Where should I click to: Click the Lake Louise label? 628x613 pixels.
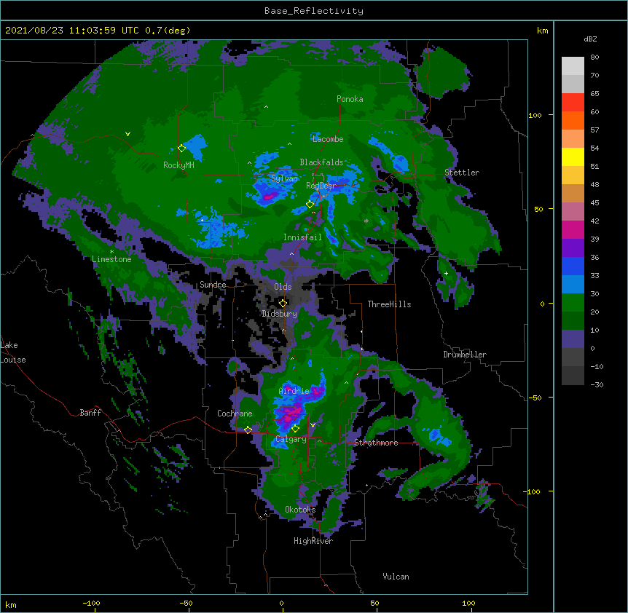pos(13,352)
